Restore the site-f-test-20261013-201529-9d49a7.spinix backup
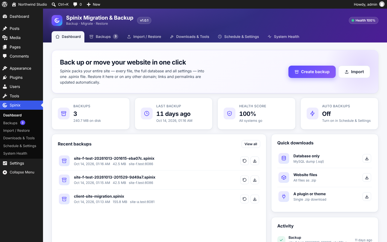This screenshot has height=242, width=387. click(x=245, y=180)
